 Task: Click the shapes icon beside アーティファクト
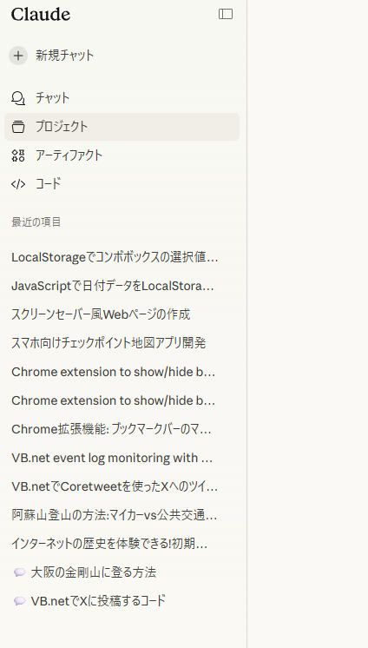tap(18, 155)
